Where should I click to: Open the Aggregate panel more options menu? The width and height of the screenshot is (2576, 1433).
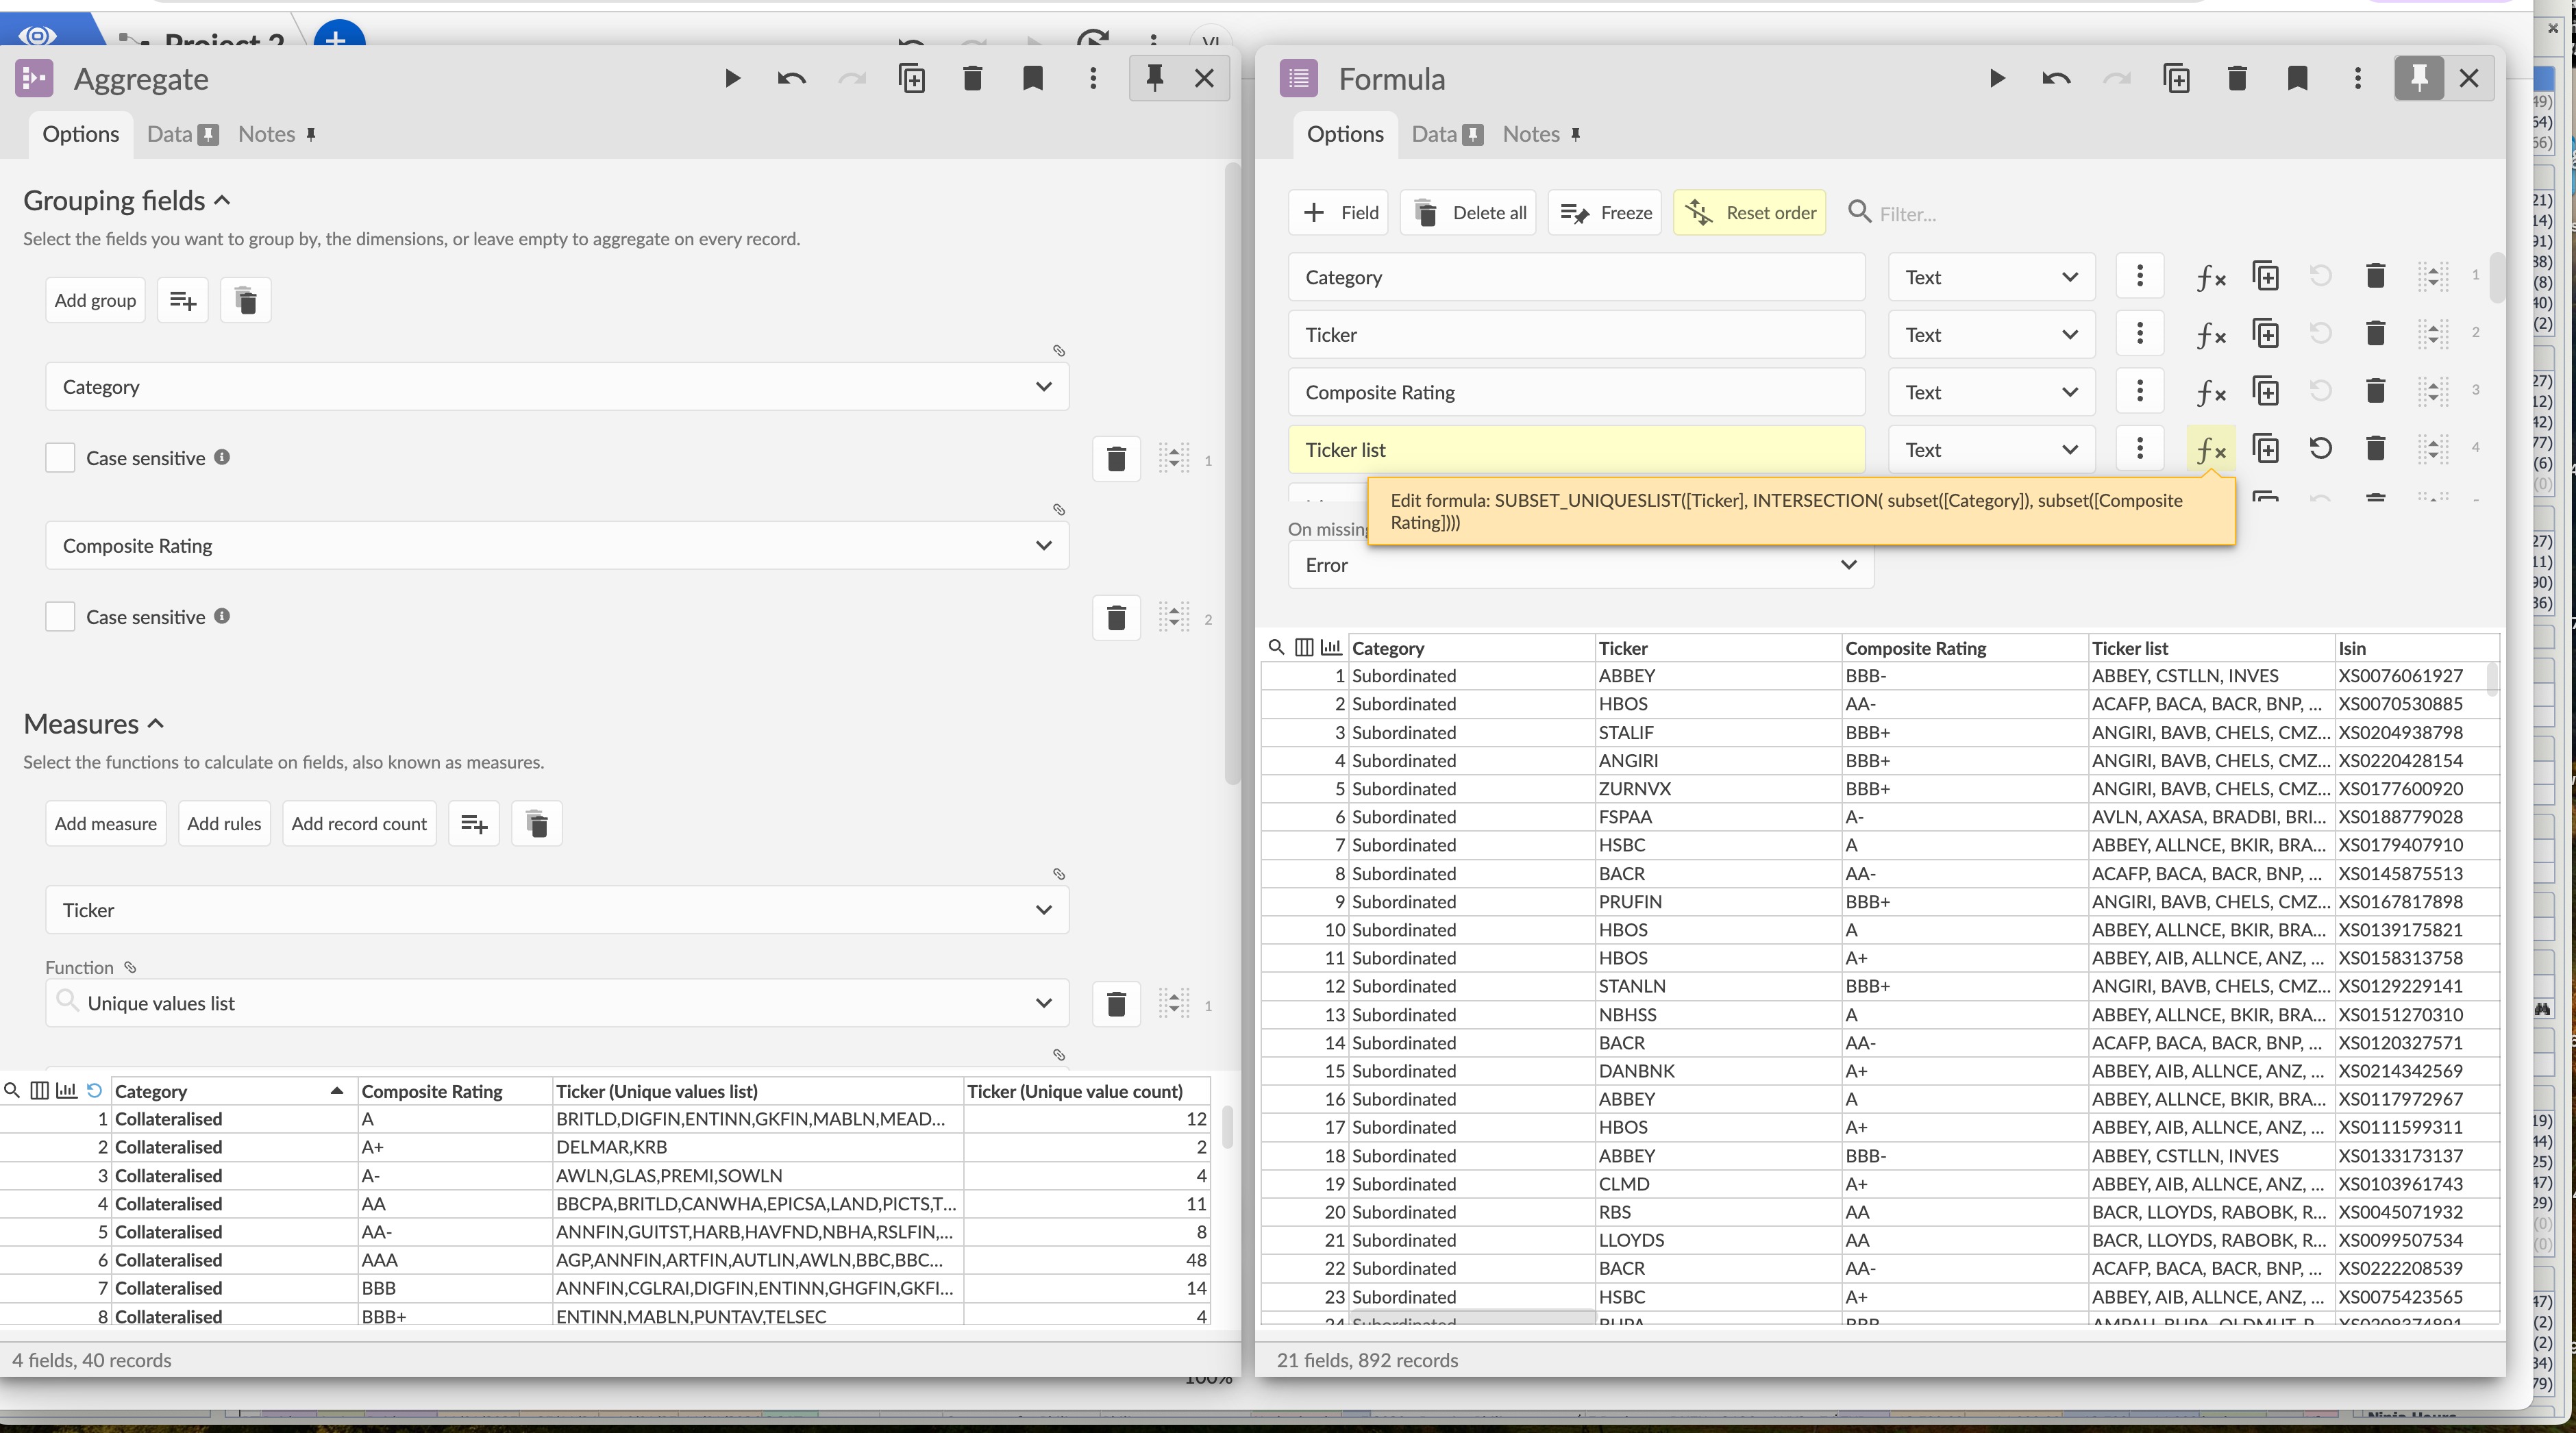[1093, 78]
